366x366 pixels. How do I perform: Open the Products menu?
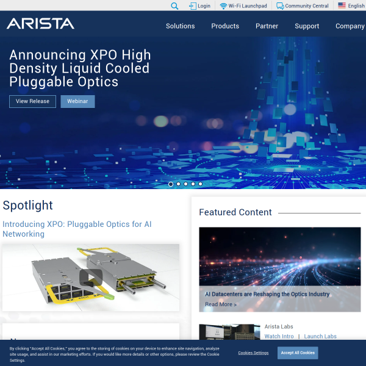point(225,26)
